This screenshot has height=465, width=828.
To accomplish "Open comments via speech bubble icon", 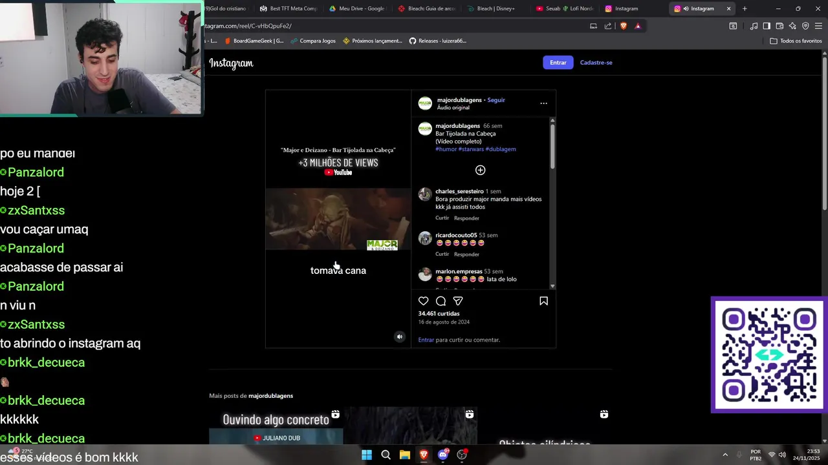I will [441, 301].
